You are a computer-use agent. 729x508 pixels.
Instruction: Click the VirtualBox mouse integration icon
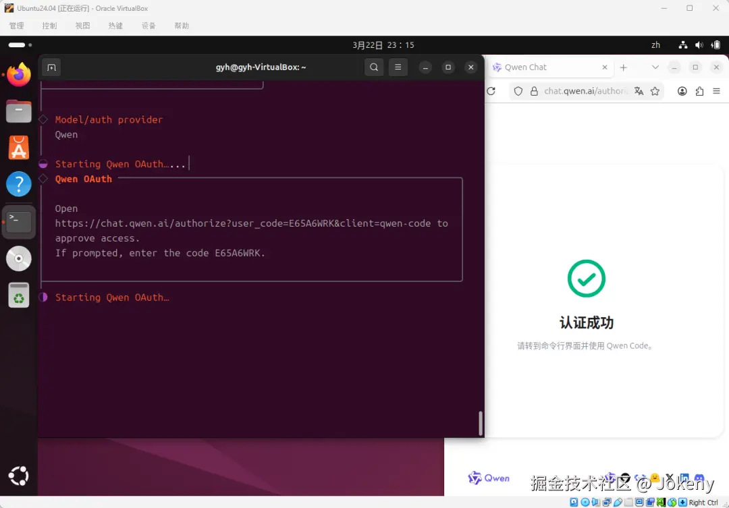[x=672, y=503]
